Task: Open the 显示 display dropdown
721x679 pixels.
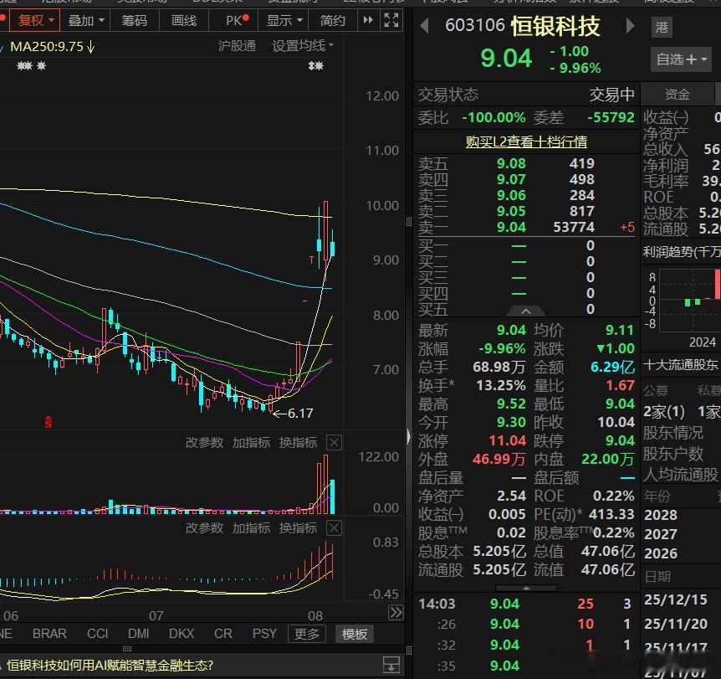Action: [284, 20]
